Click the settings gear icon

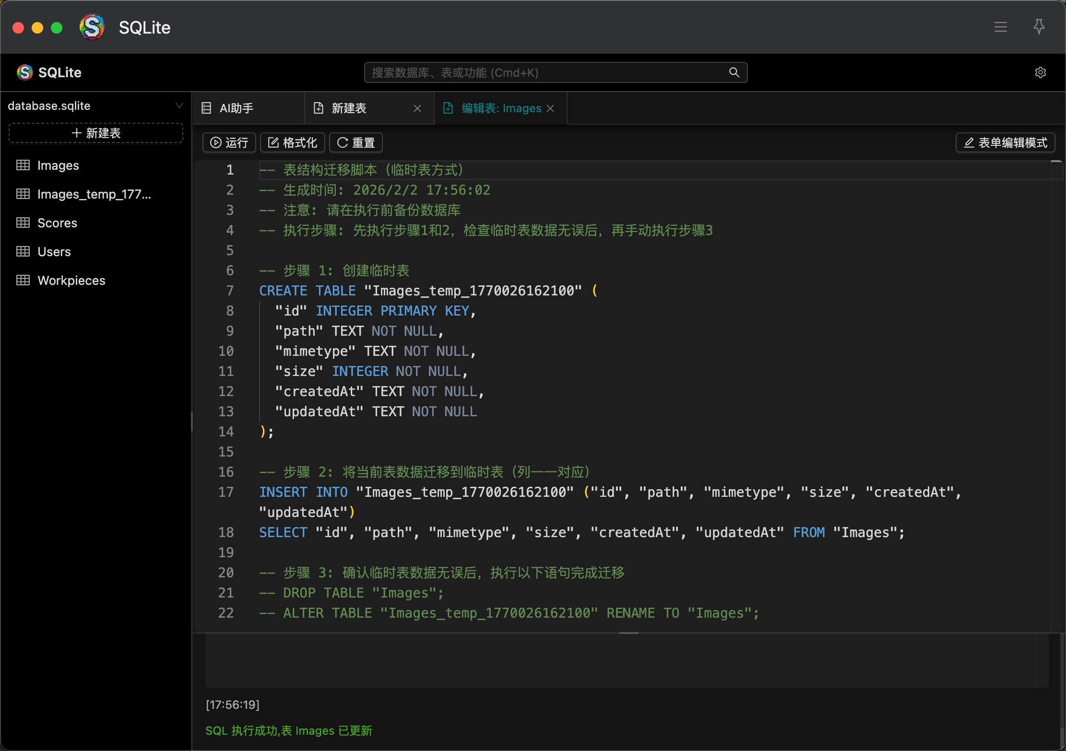[1040, 72]
